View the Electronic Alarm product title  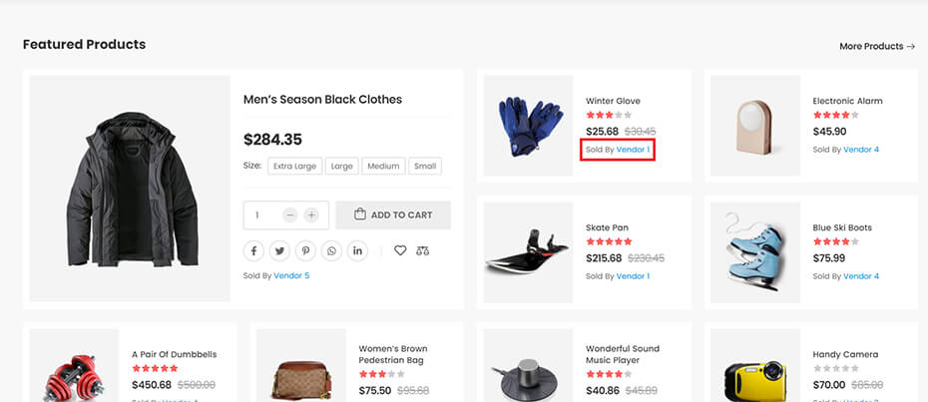pos(847,101)
